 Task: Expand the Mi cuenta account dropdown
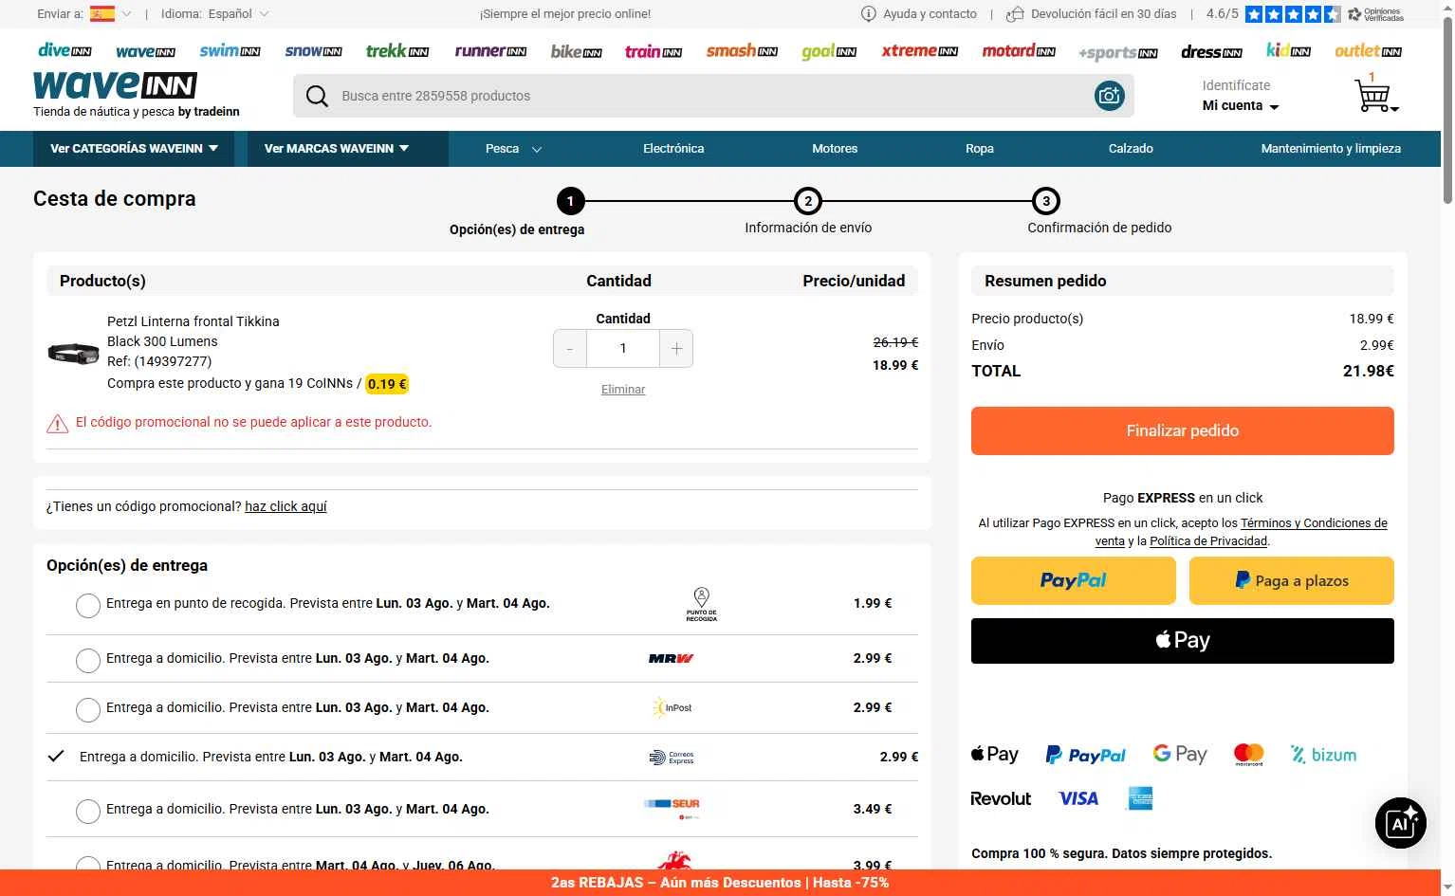tap(1241, 105)
